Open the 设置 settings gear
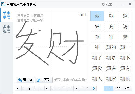The image size is (135, 94). (107, 4)
